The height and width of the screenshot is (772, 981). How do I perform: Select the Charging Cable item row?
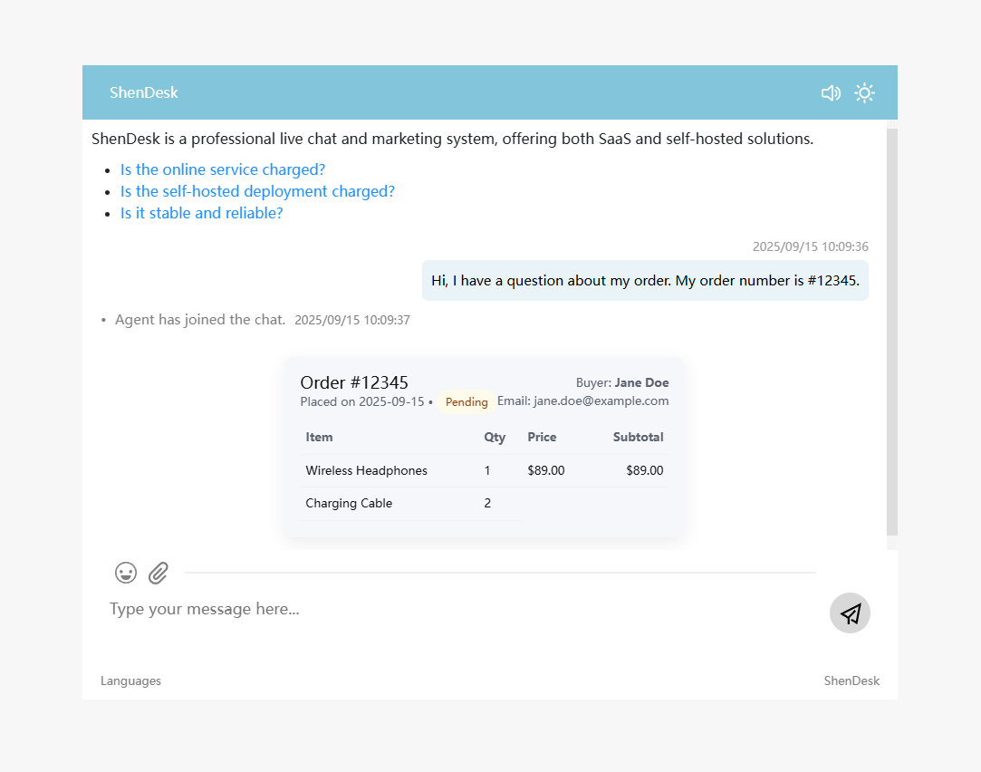[349, 503]
